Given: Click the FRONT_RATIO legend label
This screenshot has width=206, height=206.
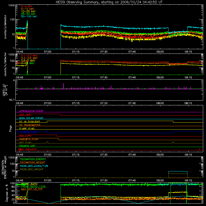Looking at the screenshot, I should (29, 184).
